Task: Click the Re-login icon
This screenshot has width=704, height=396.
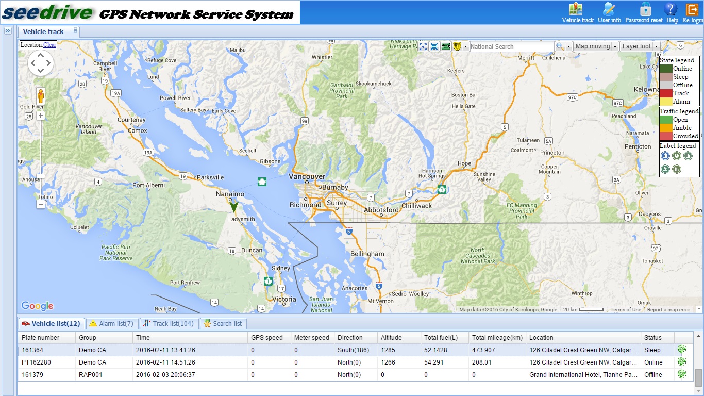Action: click(x=692, y=12)
